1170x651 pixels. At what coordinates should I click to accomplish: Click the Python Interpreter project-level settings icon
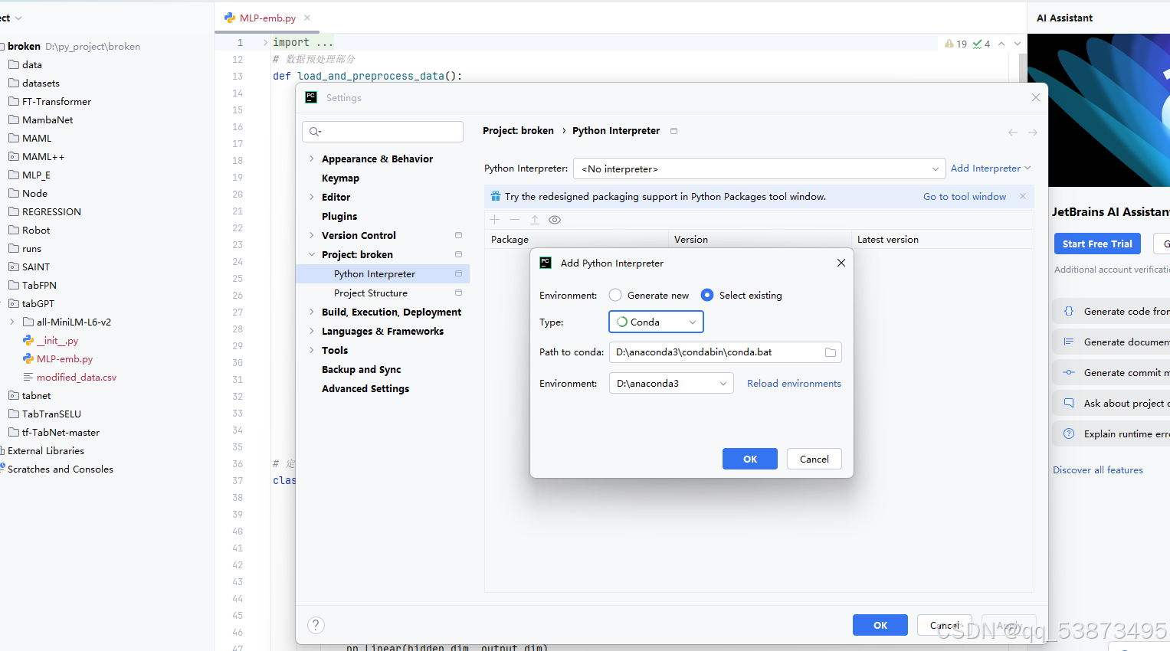pyautogui.click(x=458, y=273)
